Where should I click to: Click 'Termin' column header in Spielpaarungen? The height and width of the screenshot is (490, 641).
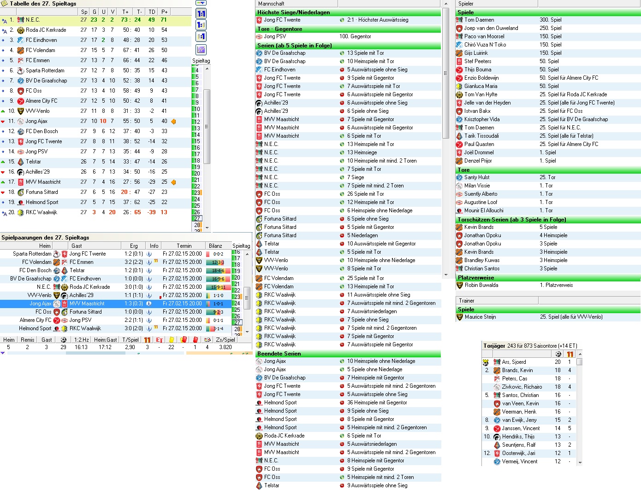click(184, 246)
